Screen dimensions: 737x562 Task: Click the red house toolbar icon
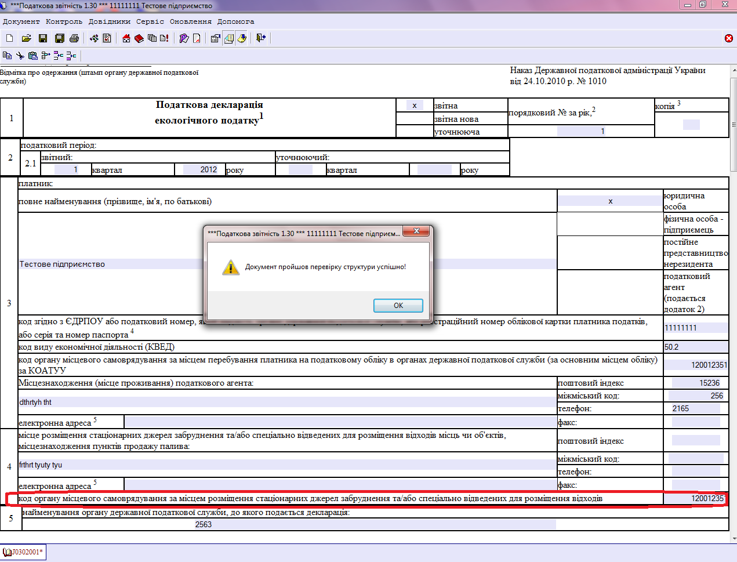(126, 38)
